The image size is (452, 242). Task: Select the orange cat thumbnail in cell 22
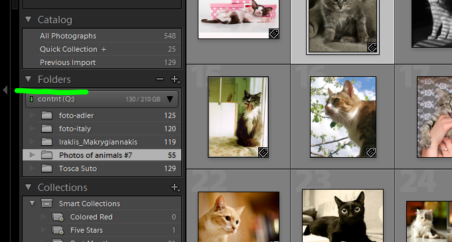pyautogui.click(x=238, y=217)
